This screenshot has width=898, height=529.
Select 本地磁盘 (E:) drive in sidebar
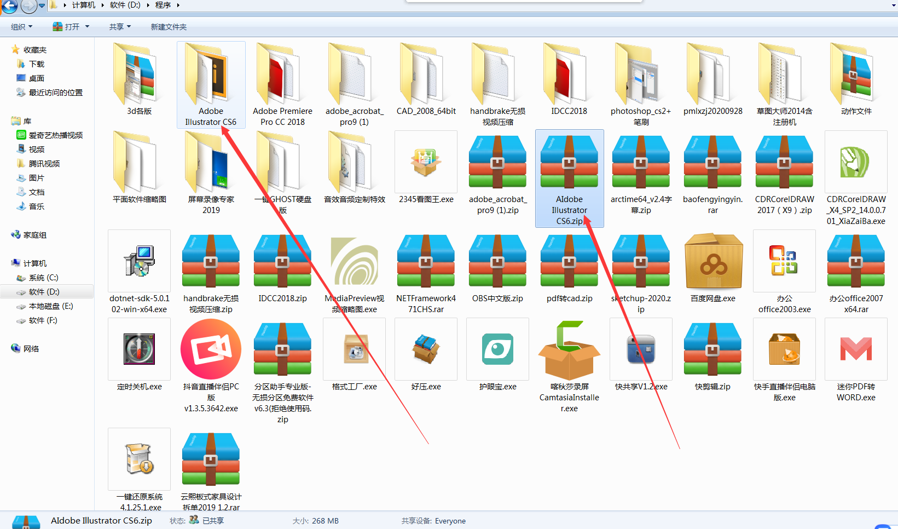click(x=51, y=306)
